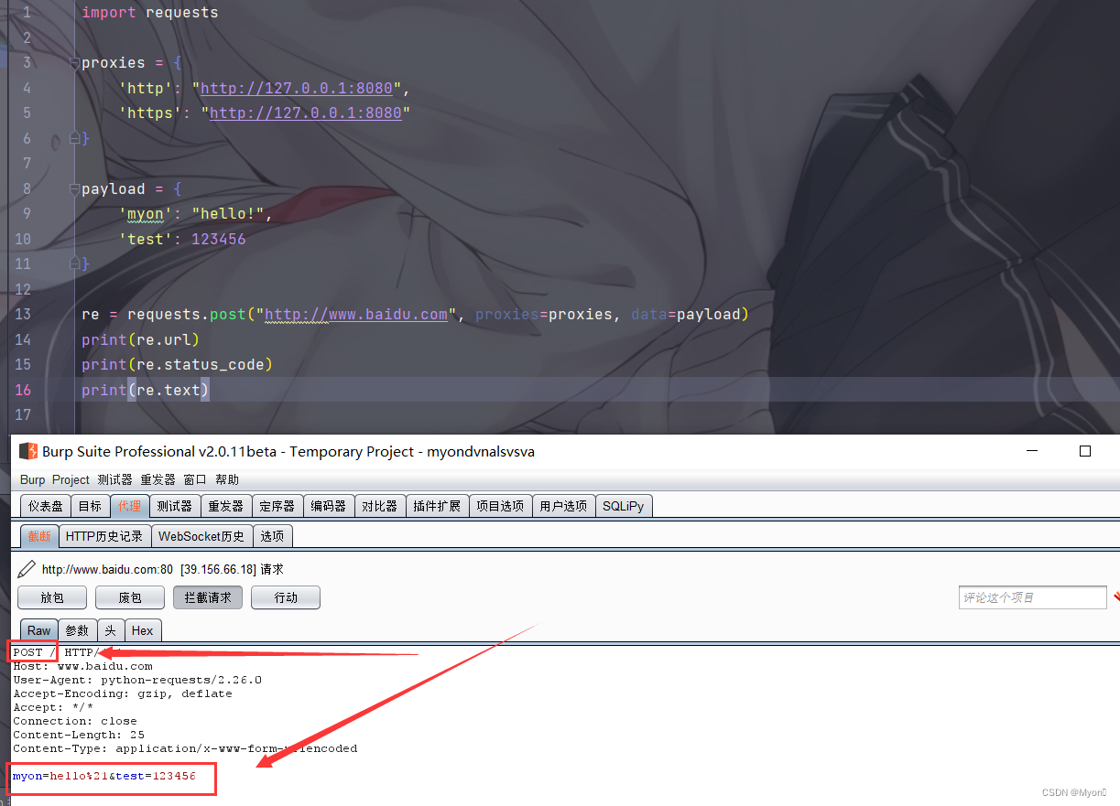Click fold end marker at proxies closing brace
The width and height of the screenshot is (1120, 806).
(x=73, y=138)
